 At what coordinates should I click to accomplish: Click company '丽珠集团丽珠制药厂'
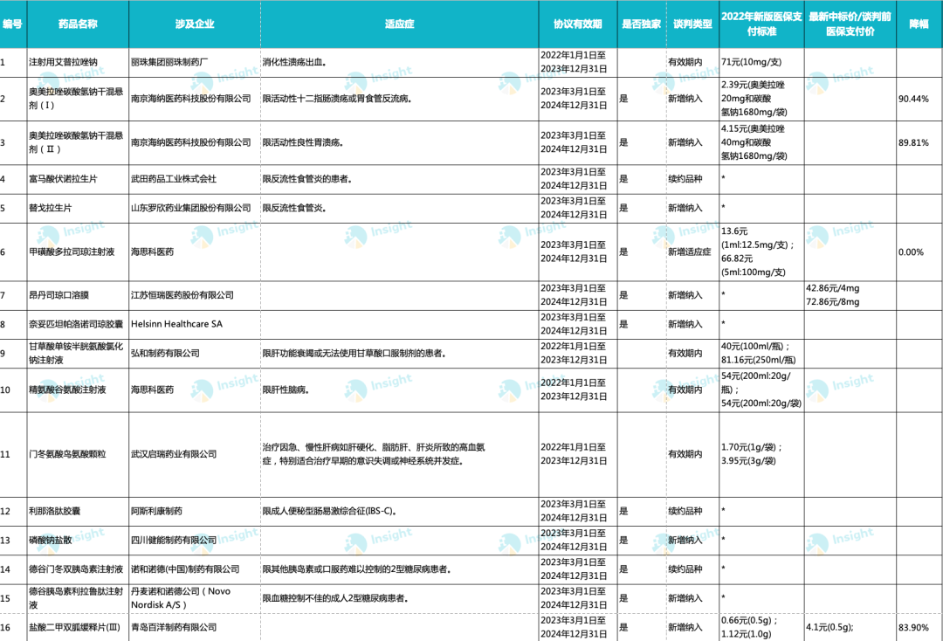tap(169, 62)
